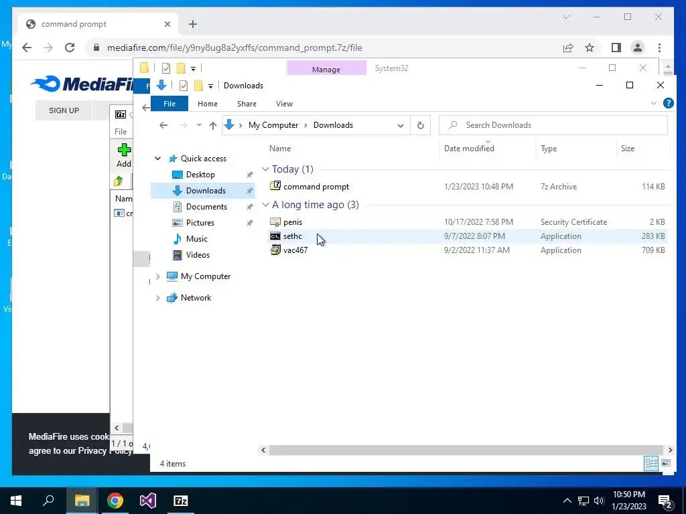The height and width of the screenshot is (514, 686).
Task: Click the Explorer back arrow in Downloads window
Action: tap(163, 125)
